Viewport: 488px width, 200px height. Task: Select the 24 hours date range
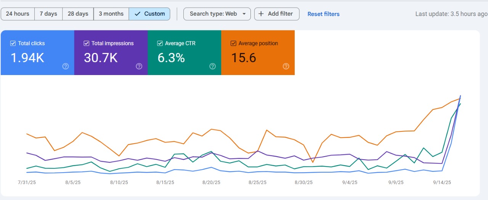(x=18, y=14)
